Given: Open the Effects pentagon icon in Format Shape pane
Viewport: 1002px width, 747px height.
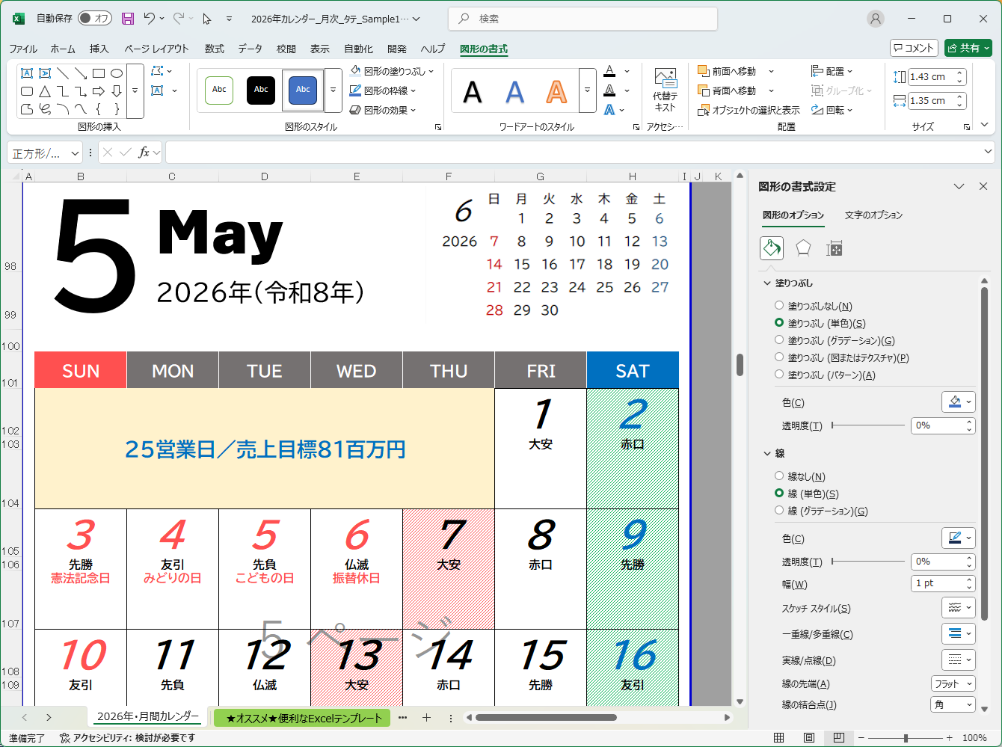Looking at the screenshot, I should (802, 248).
